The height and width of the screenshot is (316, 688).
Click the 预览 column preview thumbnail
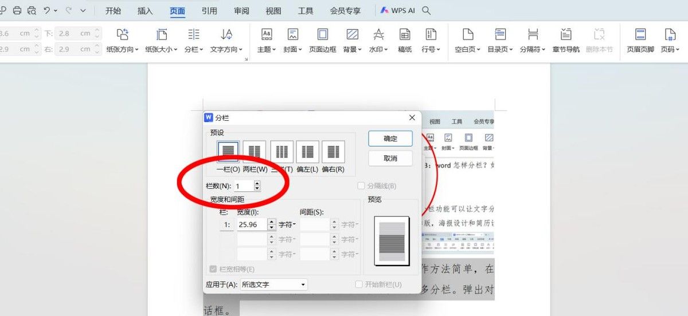point(391,240)
